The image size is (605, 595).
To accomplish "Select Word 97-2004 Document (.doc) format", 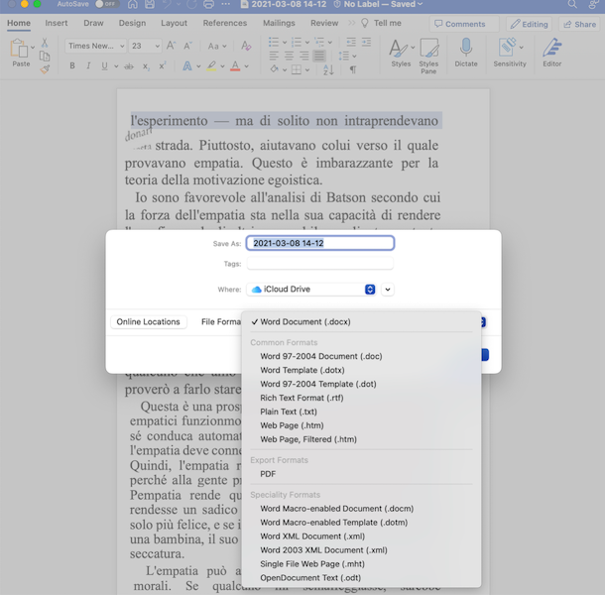I will (x=321, y=356).
